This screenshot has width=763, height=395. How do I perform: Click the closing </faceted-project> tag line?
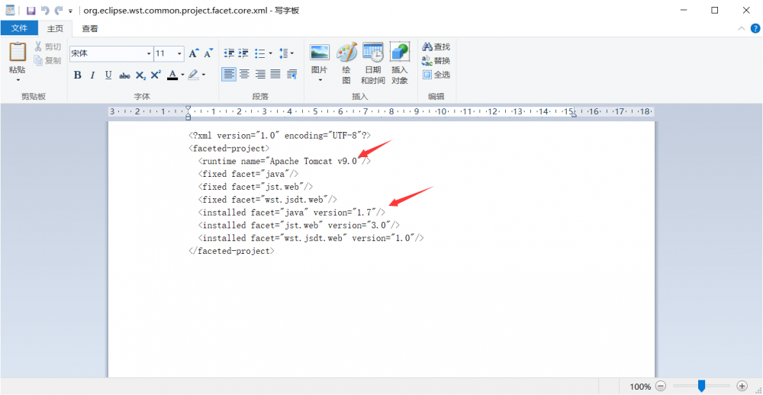tap(231, 251)
